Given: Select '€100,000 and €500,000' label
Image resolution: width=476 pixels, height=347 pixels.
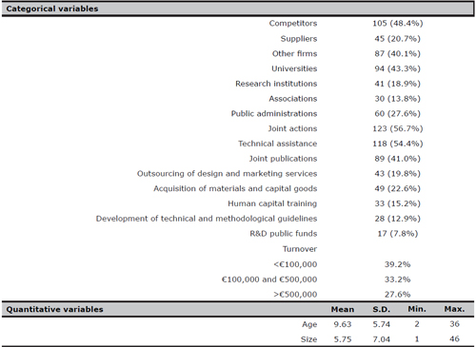Looking at the screenshot, I should [269, 280].
